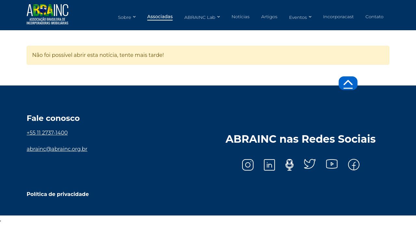Open ABRAINC Instagram profile icon
This screenshot has width=416, height=234.
(248, 165)
